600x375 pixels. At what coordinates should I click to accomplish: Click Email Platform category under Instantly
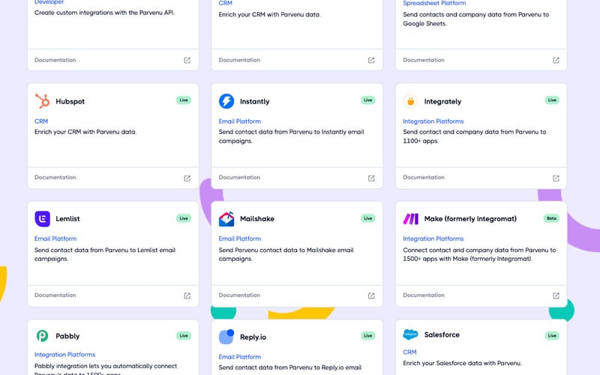tap(239, 121)
